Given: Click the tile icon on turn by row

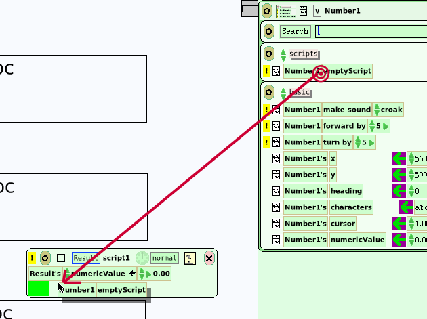Looking at the screenshot, I should pos(276,142).
